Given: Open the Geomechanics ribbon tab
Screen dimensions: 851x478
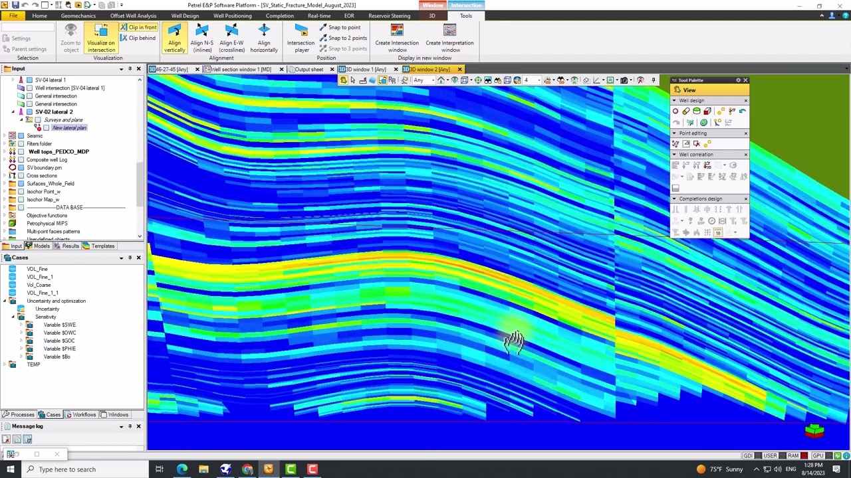Looking at the screenshot, I should (x=78, y=16).
